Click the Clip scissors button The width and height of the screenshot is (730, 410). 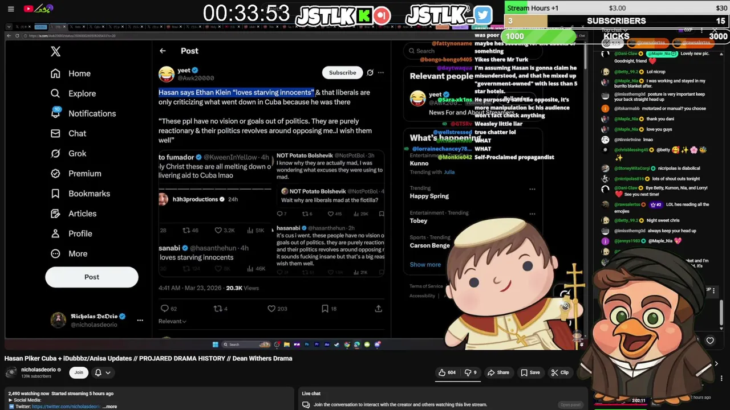tap(560, 372)
